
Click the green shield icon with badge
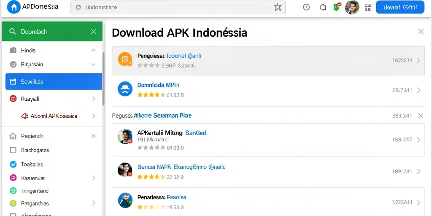[337, 7]
